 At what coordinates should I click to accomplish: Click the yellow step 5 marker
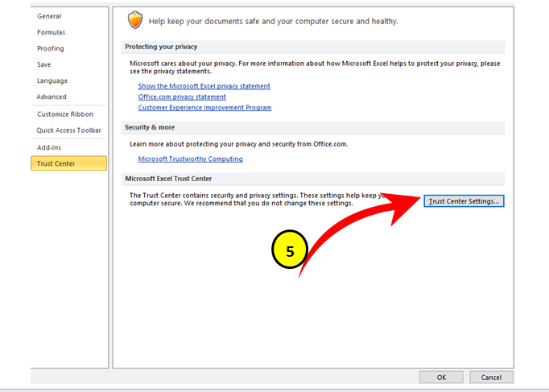pos(290,251)
